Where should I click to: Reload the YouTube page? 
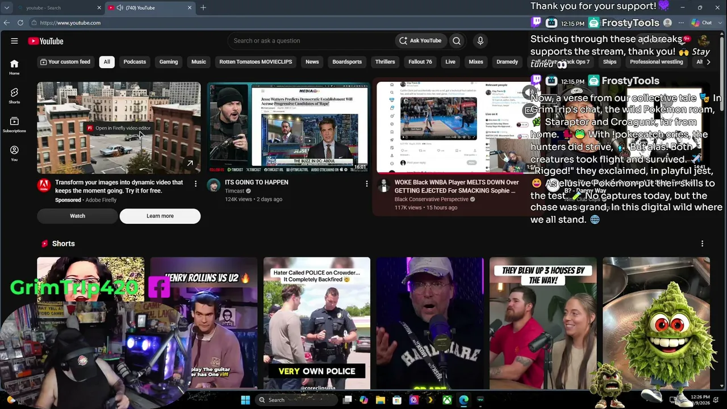[20, 23]
